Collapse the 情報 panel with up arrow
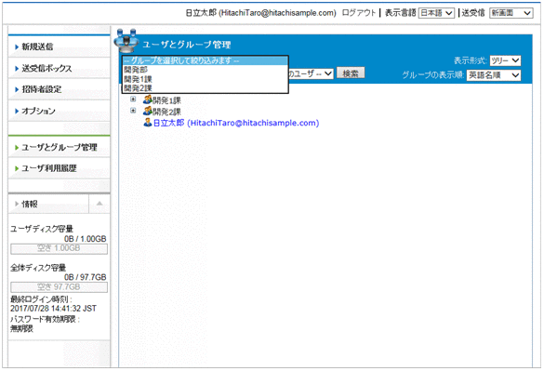The image size is (544, 371). tap(100, 204)
